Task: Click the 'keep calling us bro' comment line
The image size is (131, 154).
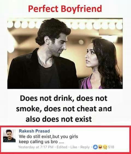Action: 41,142
